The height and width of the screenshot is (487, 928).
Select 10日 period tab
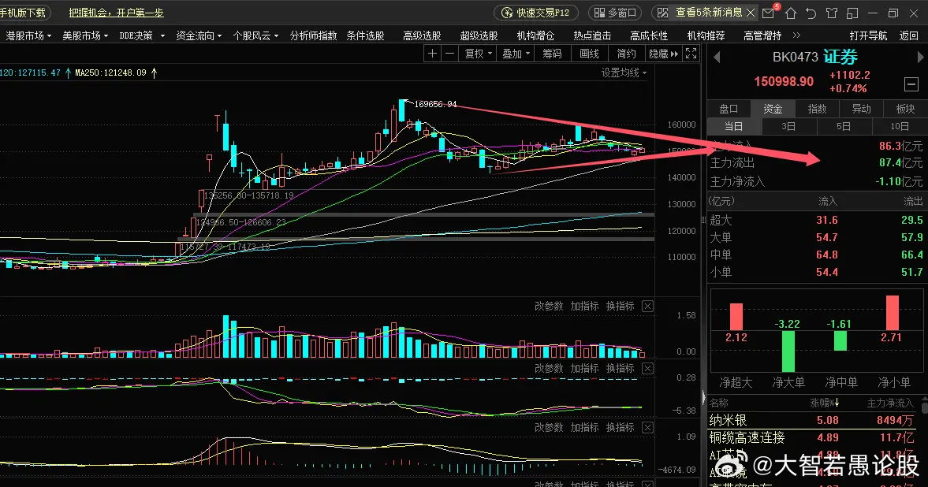[900, 126]
